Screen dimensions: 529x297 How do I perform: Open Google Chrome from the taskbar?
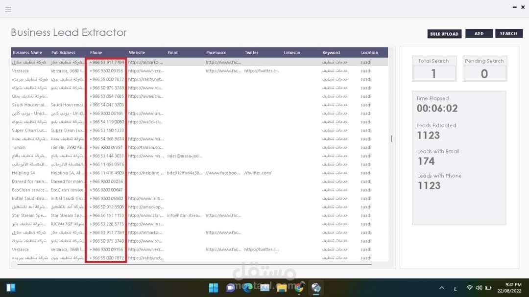pyautogui.click(x=299, y=288)
